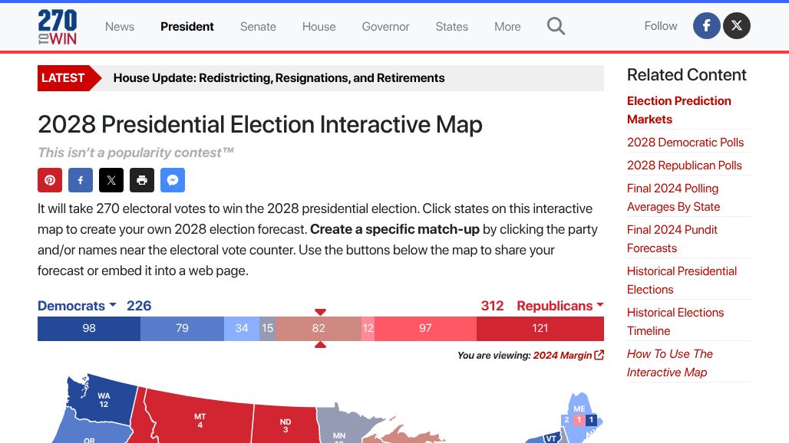The height and width of the screenshot is (443, 789).
Task: Open the 2028 Democratic Polls link
Action: pyautogui.click(x=685, y=142)
